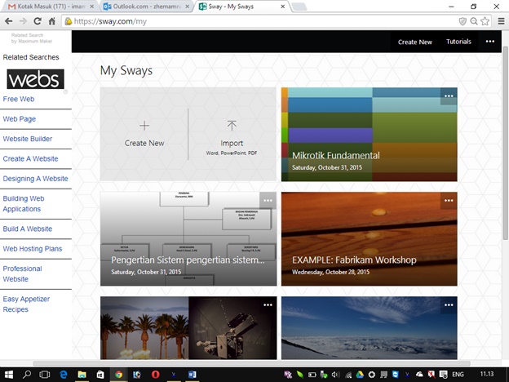Screen dimensions: 509x382
Task: Click Create New in the top black bar
Action: 415,42
